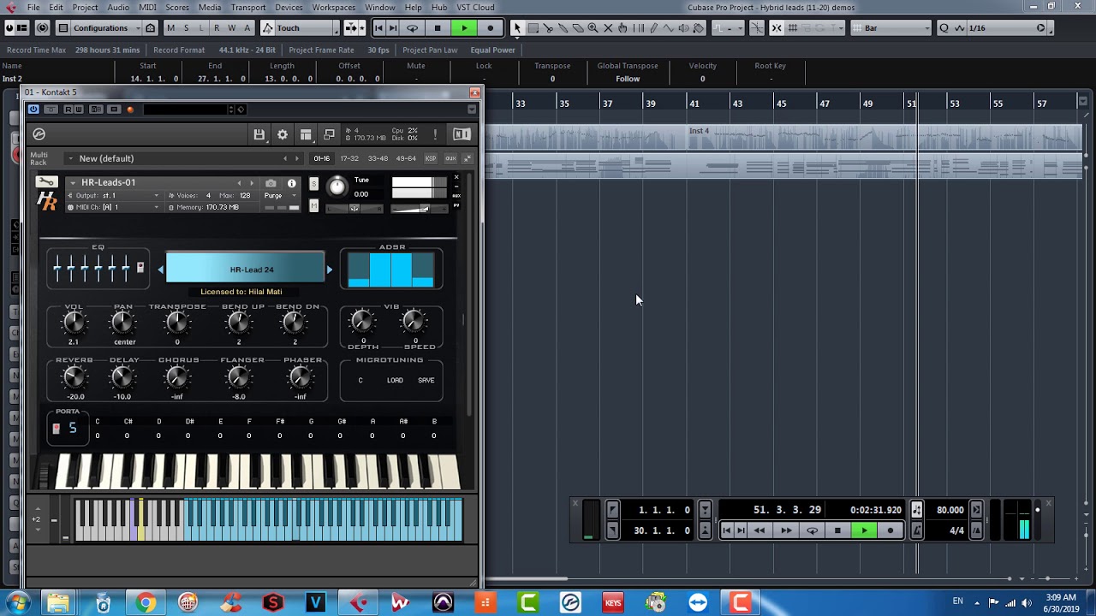Expand the HR-Leads-01 instrument menu
Screen dimensions: 1096x616
[x=73, y=182]
